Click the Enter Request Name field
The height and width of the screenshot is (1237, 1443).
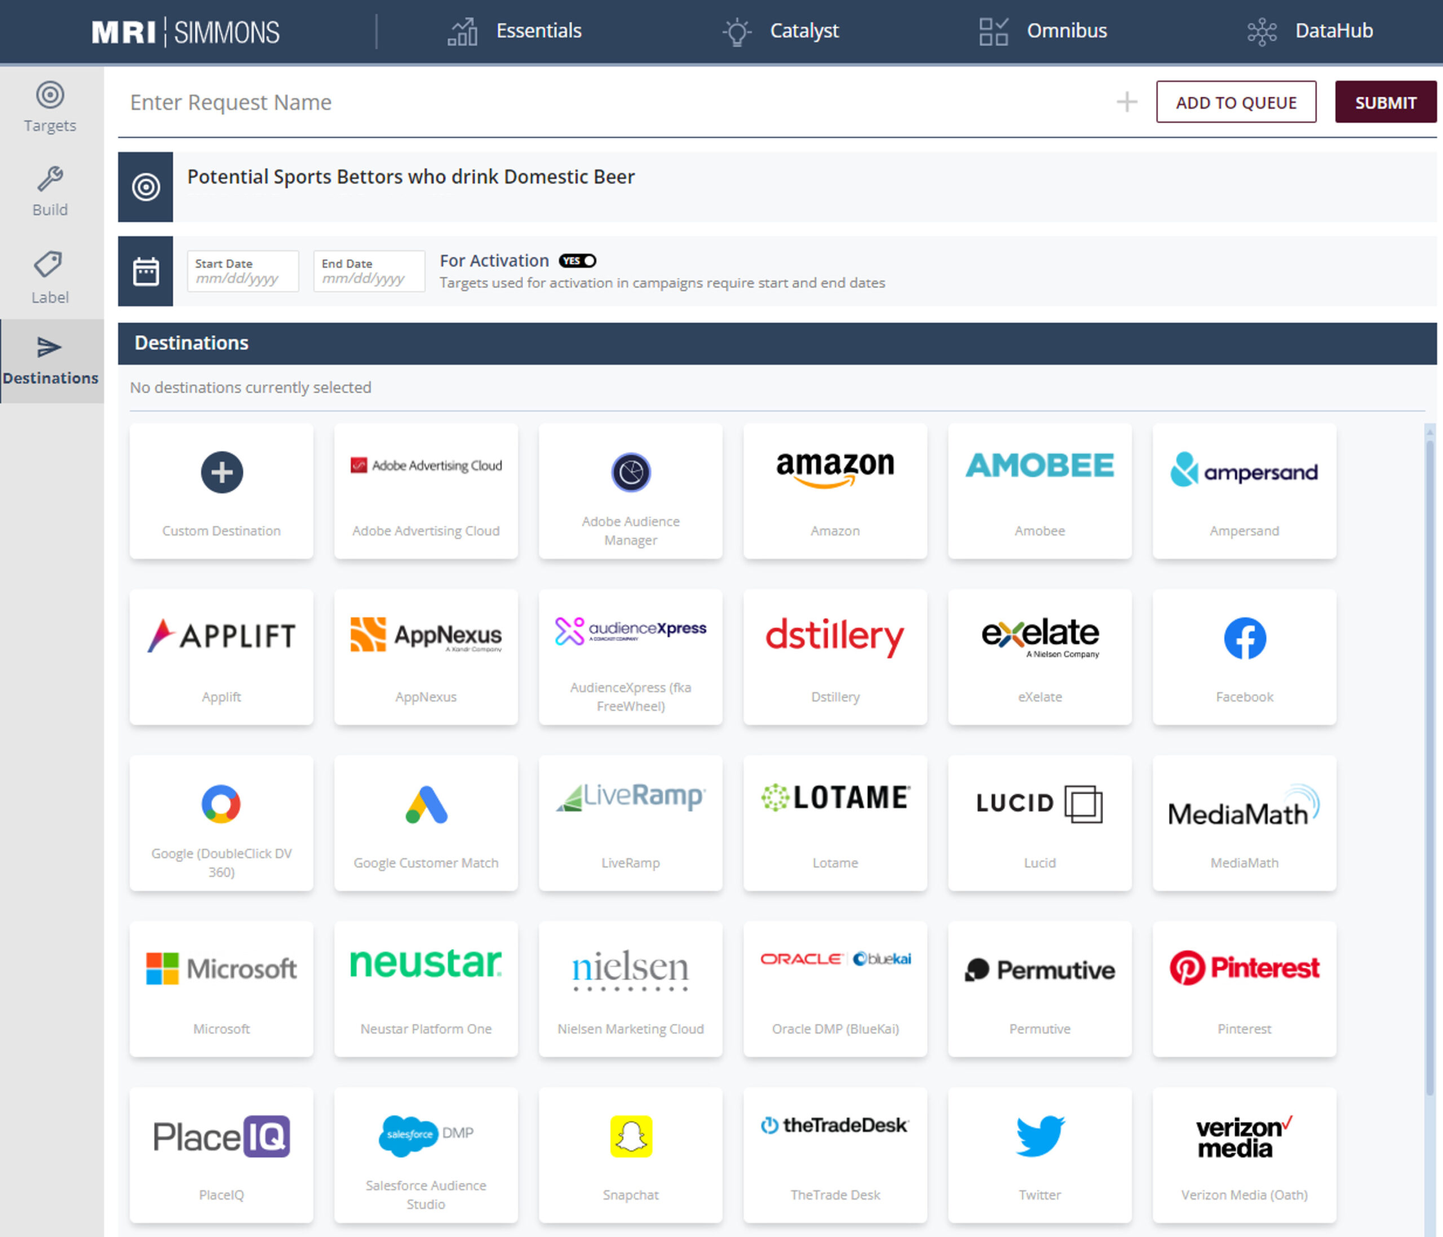613,103
